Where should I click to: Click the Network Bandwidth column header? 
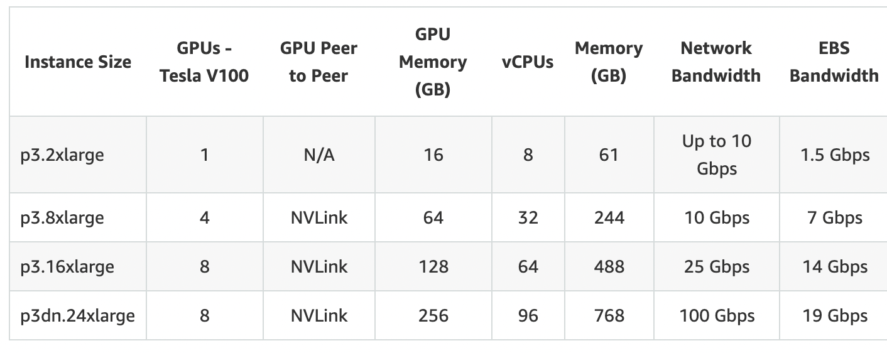(x=716, y=62)
